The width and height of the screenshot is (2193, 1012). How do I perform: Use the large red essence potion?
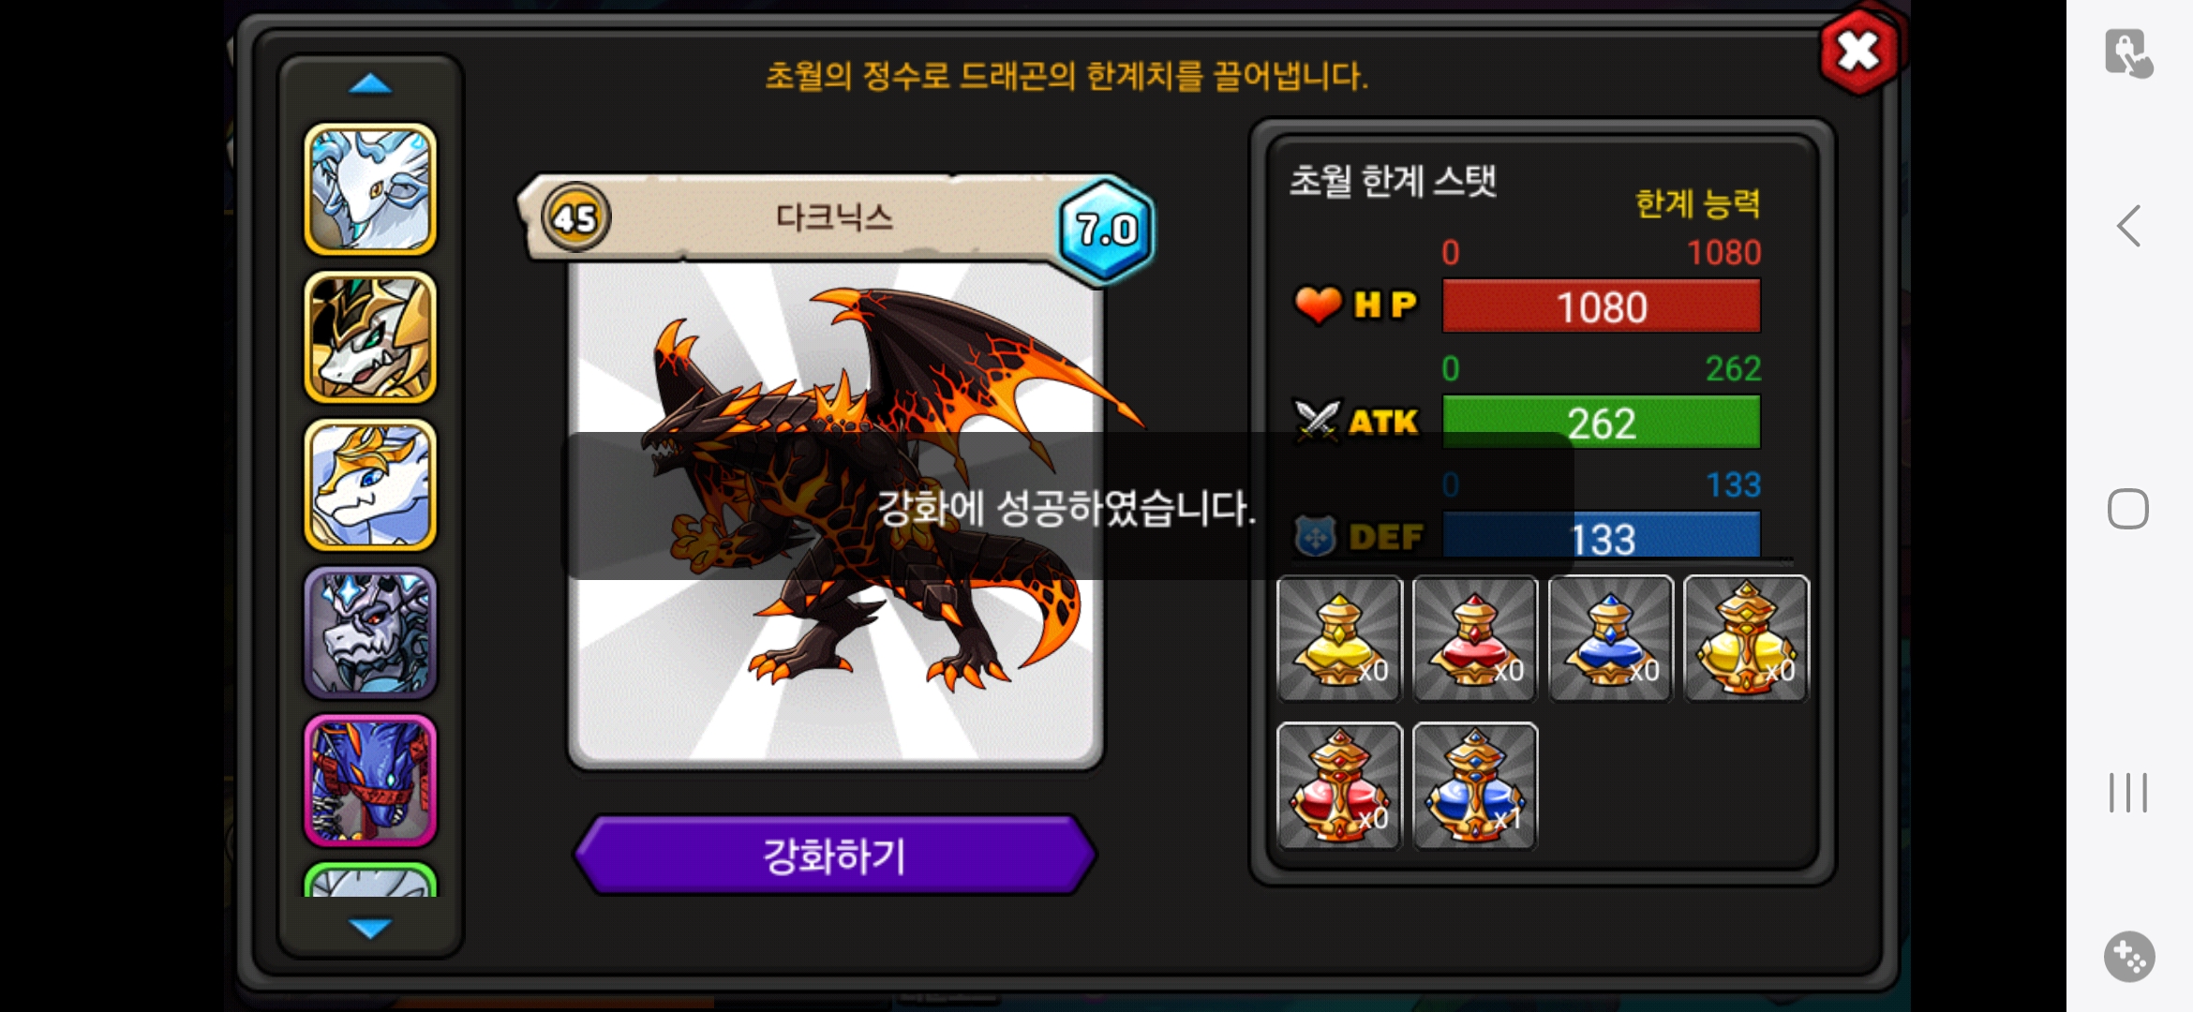[1339, 786]
